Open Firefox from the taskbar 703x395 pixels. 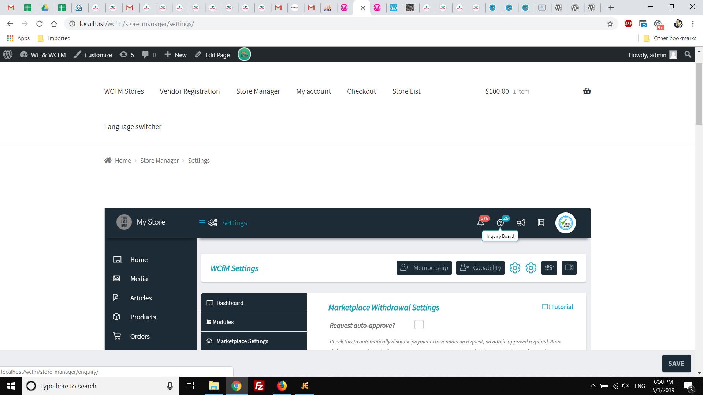tap(282, 386)
